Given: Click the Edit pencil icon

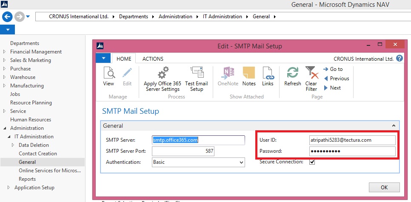Looking at the screenshot, I should pyautogui.click(x=127, y=76).
